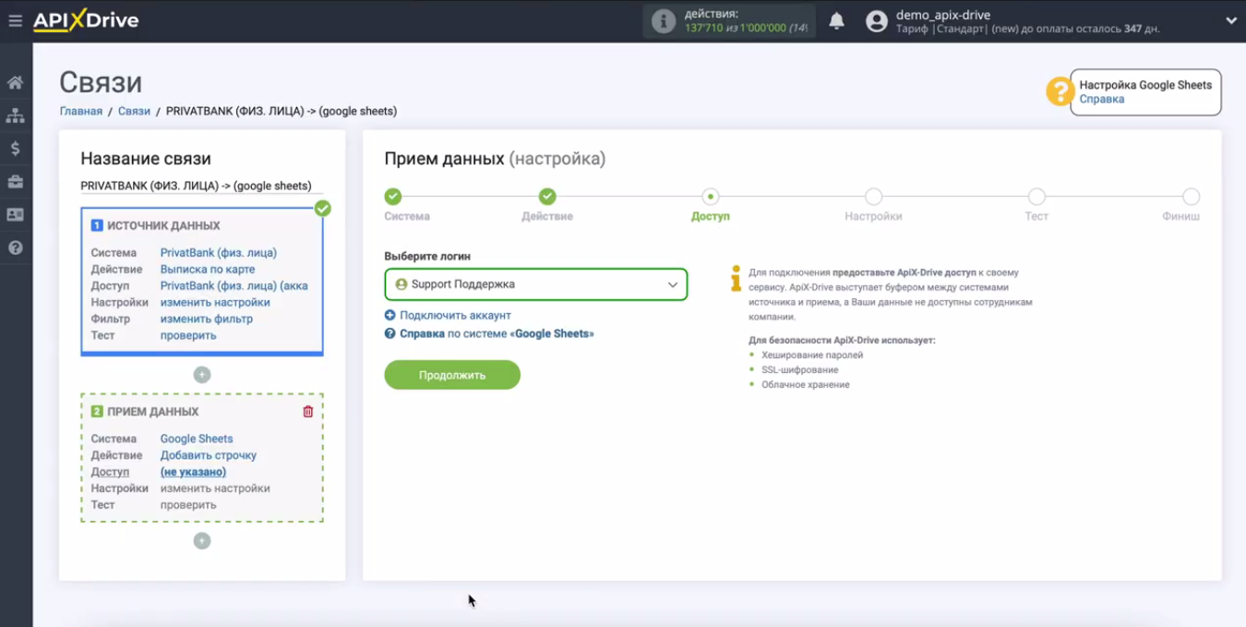Go to the Настройки step
The height and width of the screenshot is (627, 1246).
[873, 197]
